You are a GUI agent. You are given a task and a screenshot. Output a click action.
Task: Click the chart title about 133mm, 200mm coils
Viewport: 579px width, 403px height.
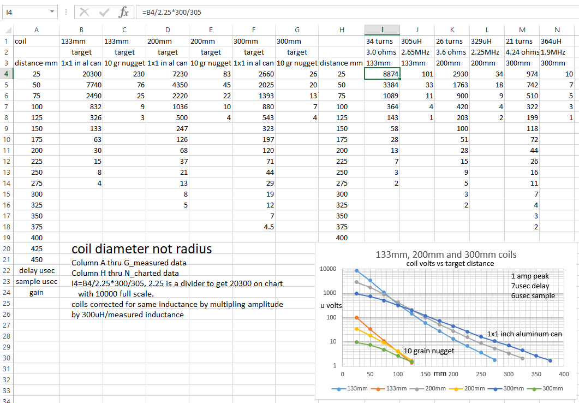point(446,254)
